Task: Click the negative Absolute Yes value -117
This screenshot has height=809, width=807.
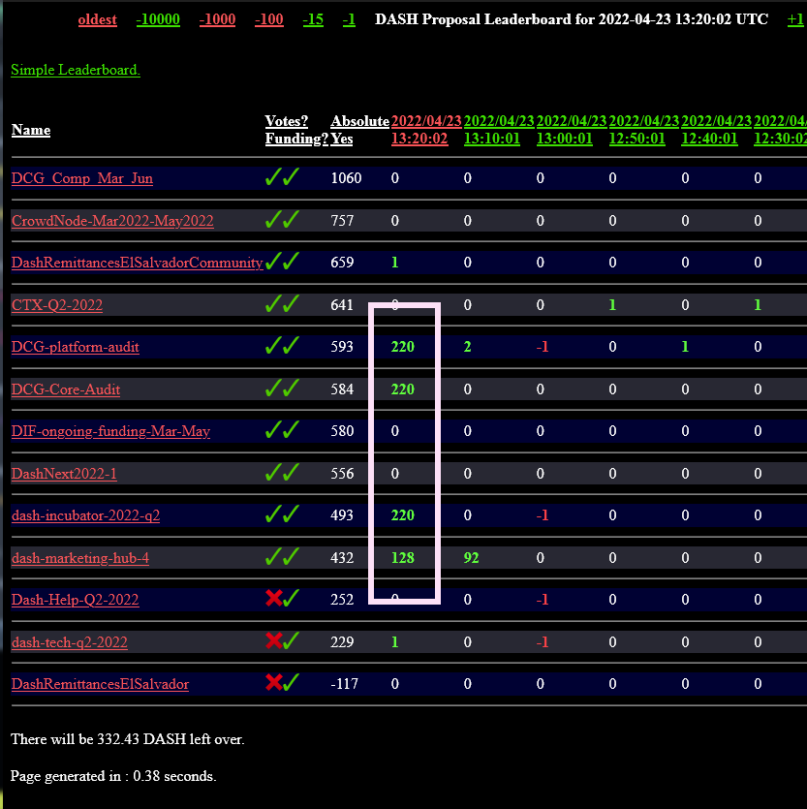Action: pos(344,684)
